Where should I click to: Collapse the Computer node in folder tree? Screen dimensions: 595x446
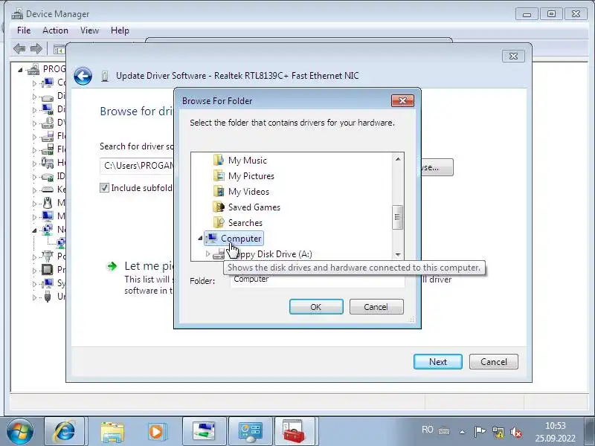tap(200, 238)
